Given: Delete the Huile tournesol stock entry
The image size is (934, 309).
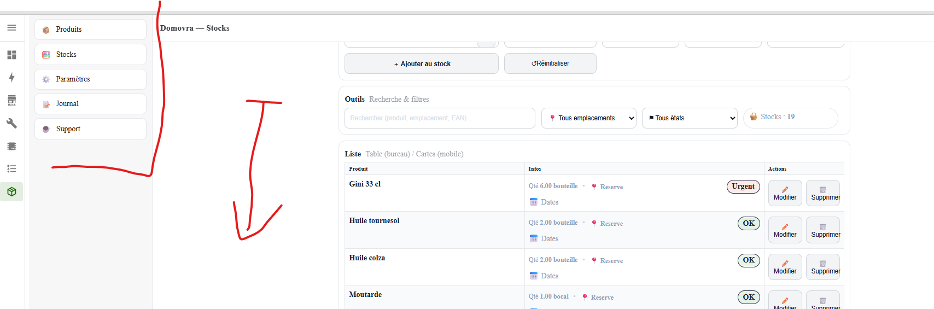Looking at the screenshot, I should click(823, 230).
